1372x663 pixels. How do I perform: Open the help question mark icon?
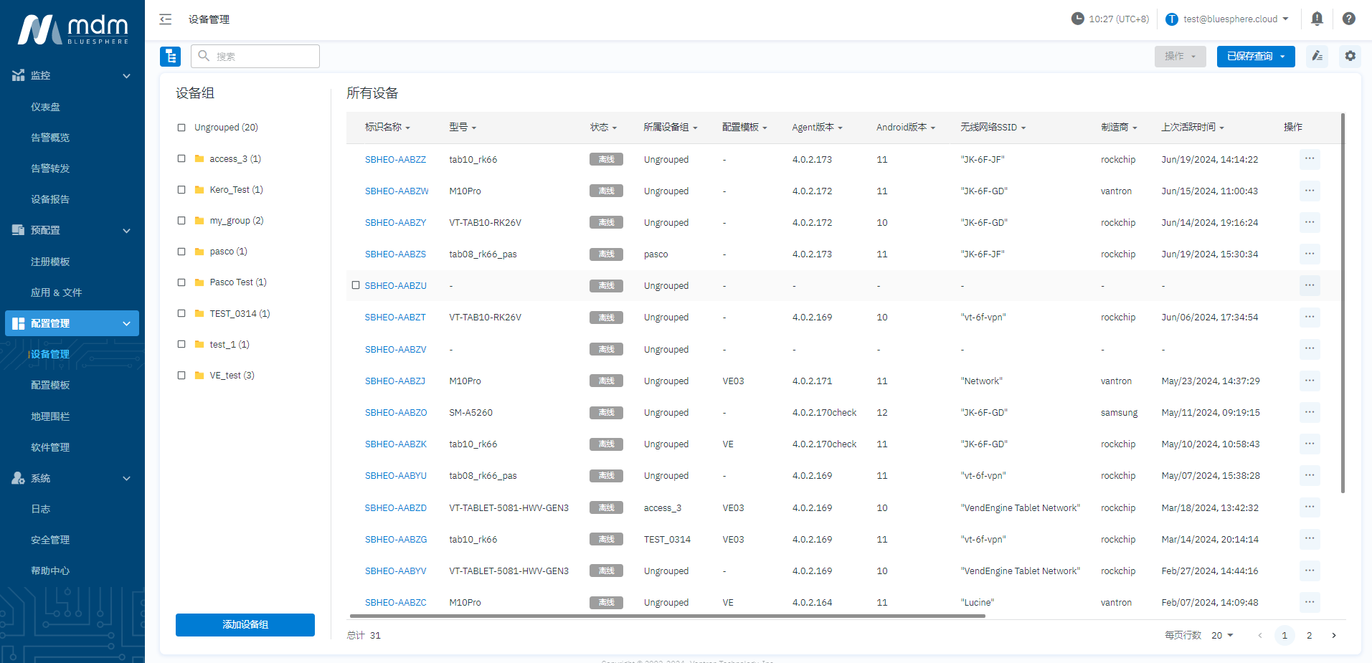(1348, 19)
